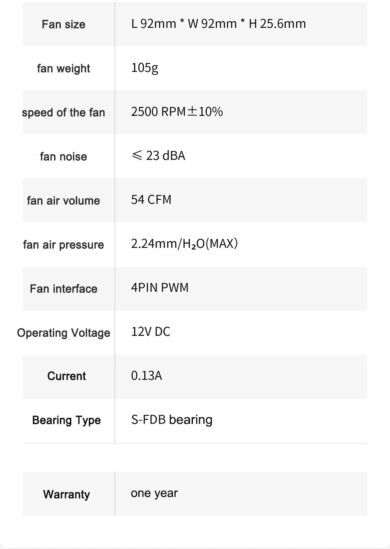Select the 54 CFM value

[151, 199]
